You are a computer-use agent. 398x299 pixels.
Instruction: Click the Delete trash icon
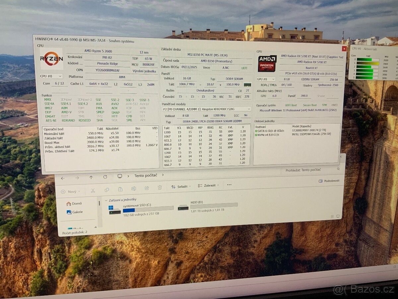(160, 187)
